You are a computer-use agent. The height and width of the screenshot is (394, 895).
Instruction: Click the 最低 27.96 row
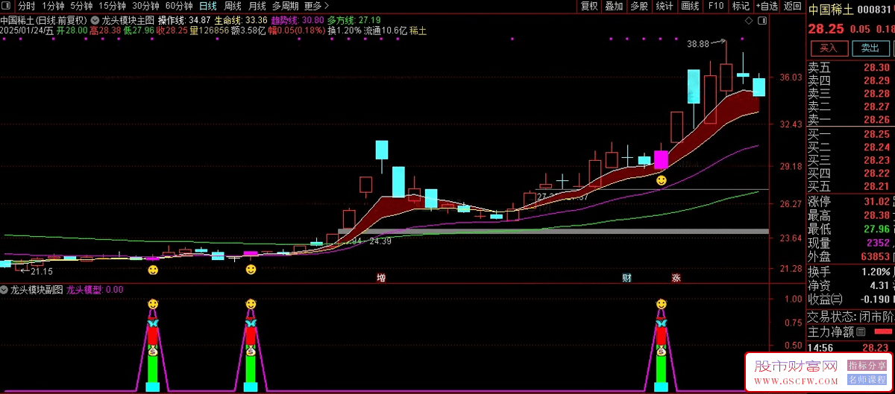tap(850, 229)
